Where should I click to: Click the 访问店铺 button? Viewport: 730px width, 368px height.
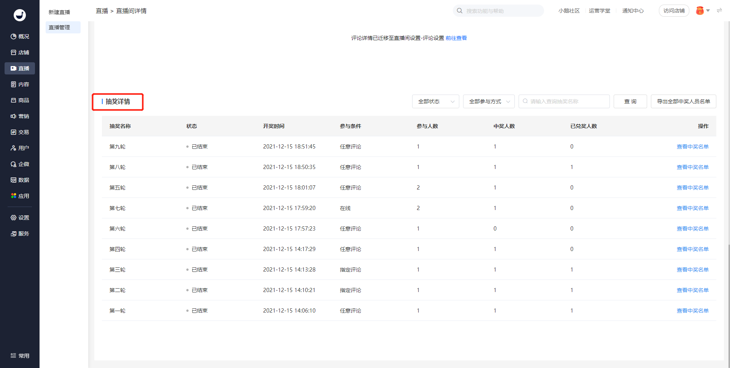point(674,11)
